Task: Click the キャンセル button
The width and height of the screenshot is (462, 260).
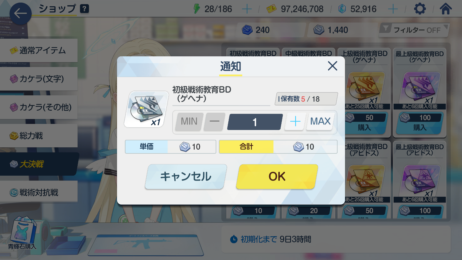Action: click(186, 177)
